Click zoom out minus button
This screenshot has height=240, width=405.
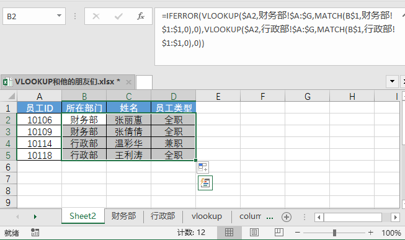297,233
